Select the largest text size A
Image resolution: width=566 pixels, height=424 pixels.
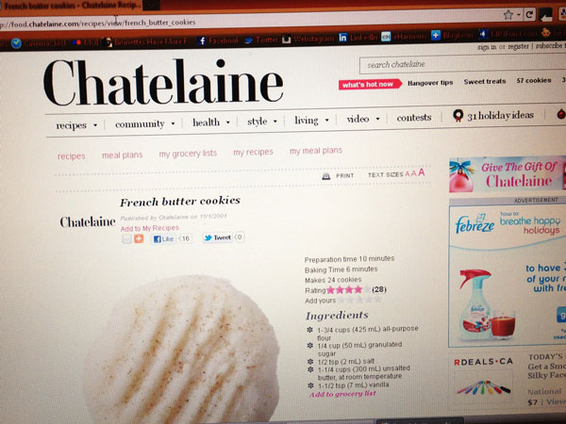point(422,172)
